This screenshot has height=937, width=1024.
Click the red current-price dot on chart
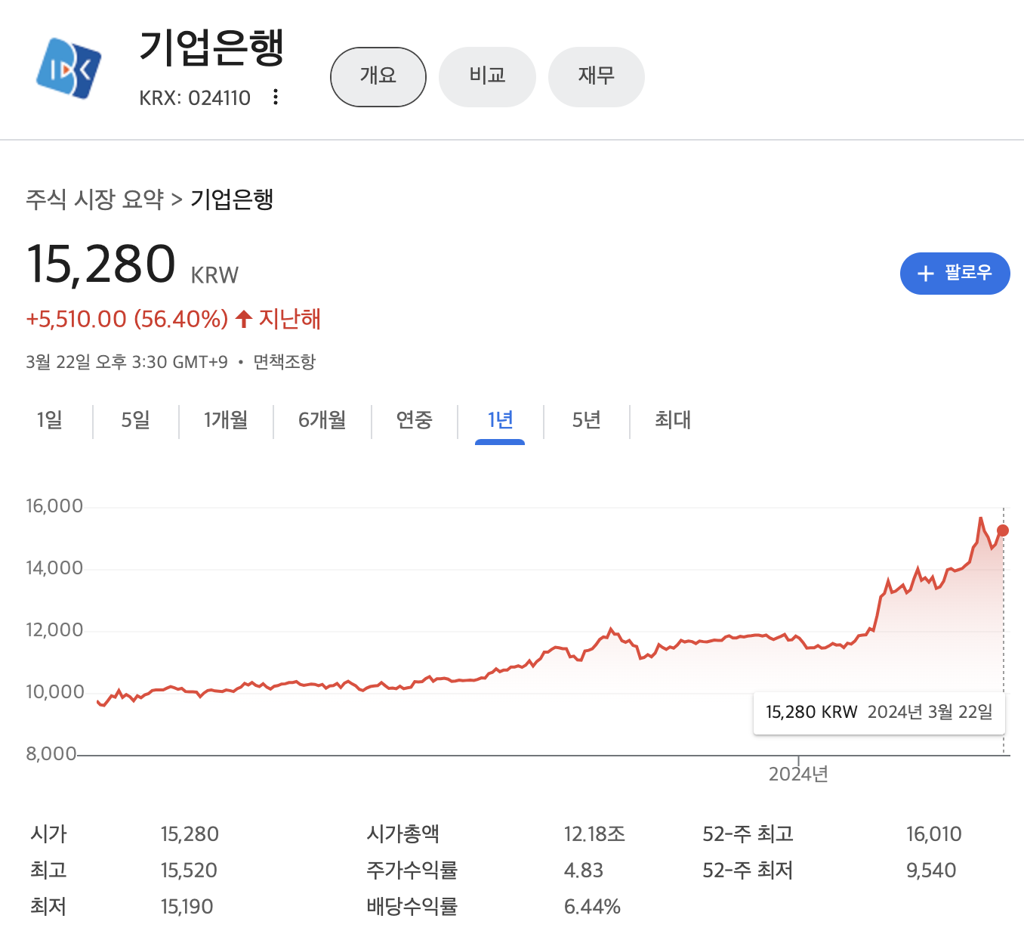pos(1003,530)
